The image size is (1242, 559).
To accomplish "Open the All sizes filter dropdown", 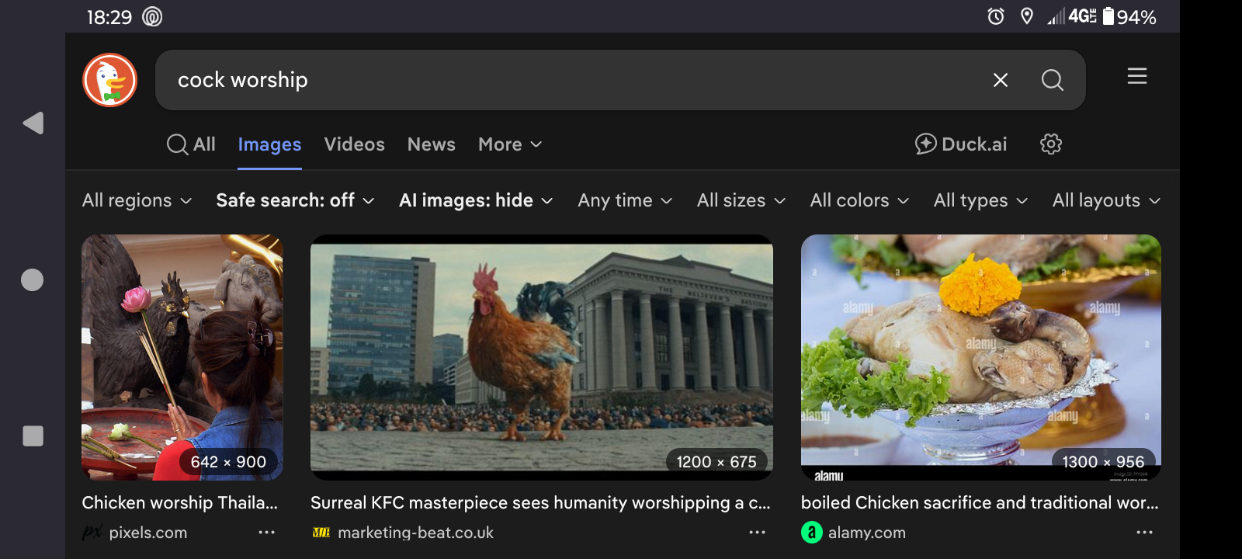I will 742,200.
